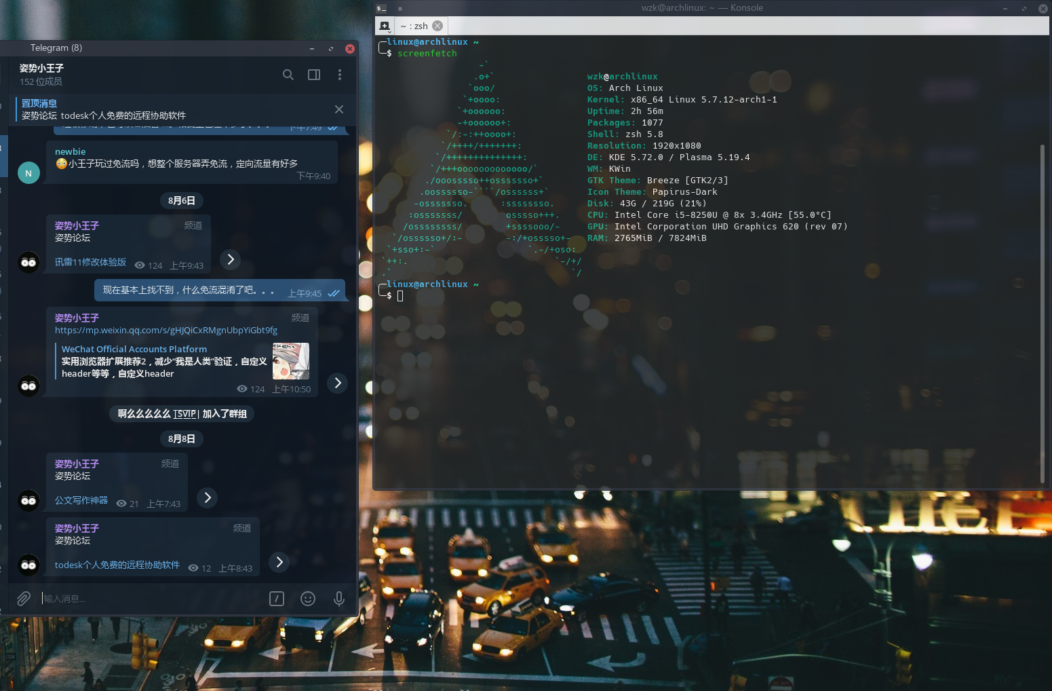Open the anime thumbnail in link preview
This screenshot has height=691, width=1052.
click(x=291, y=361)
